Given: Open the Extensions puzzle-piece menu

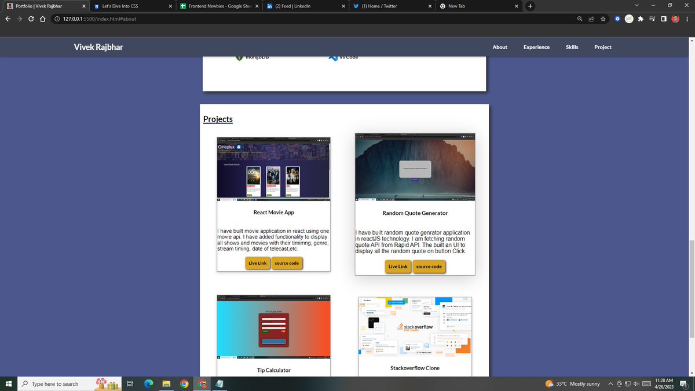Looking at the screenshot, I should [x=641, y=19].
